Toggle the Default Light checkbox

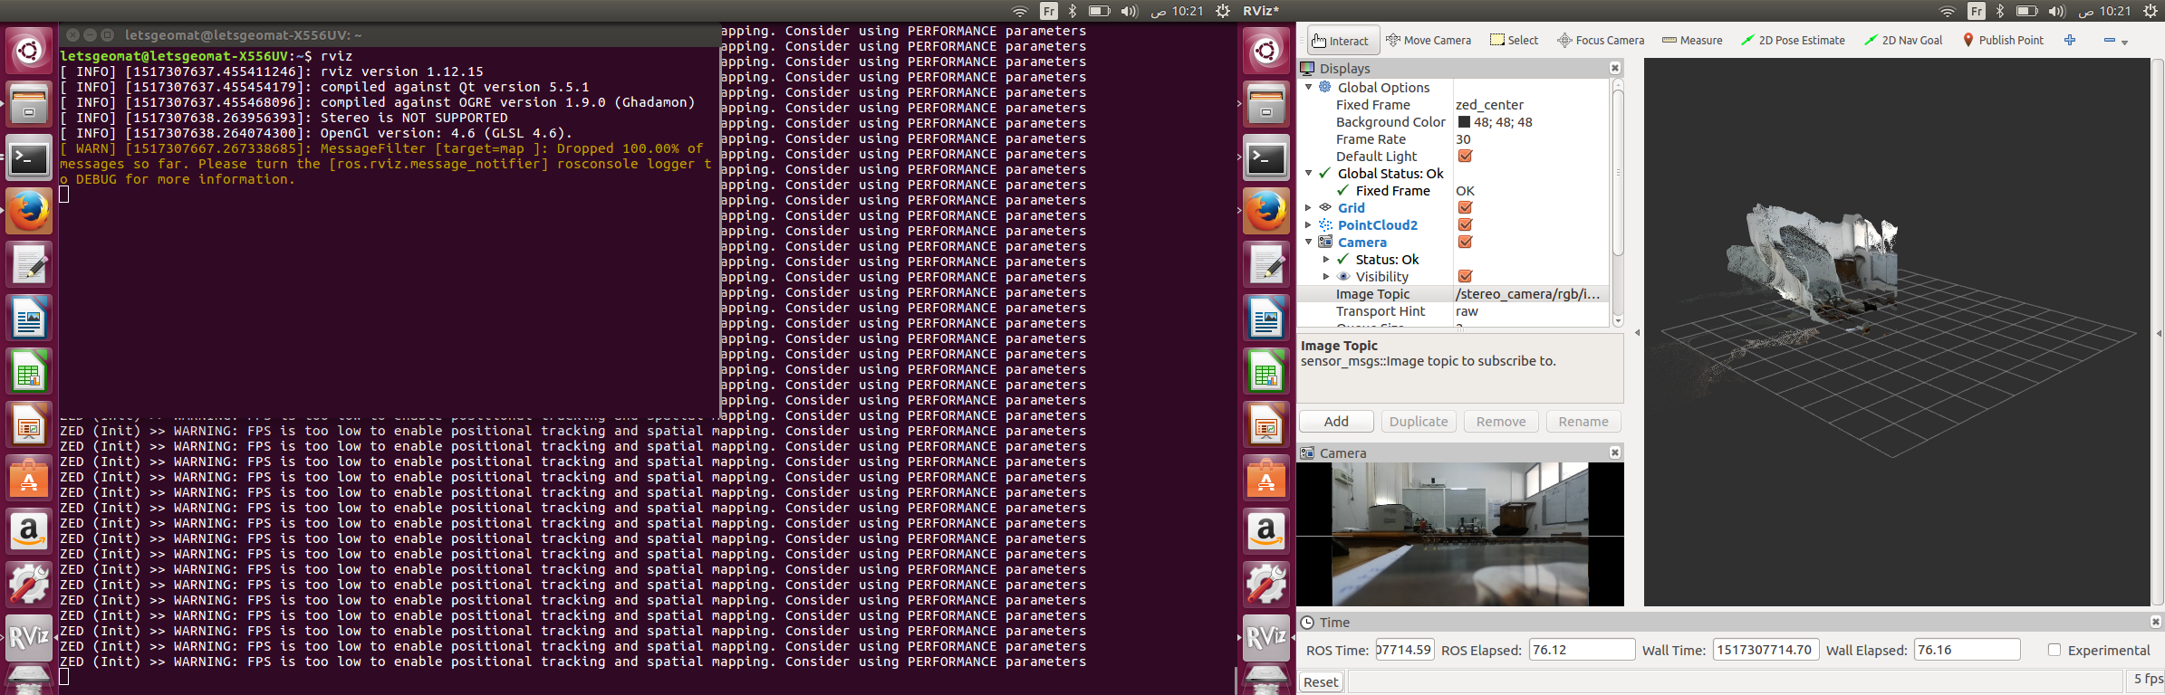click(x=1465, y=157)
